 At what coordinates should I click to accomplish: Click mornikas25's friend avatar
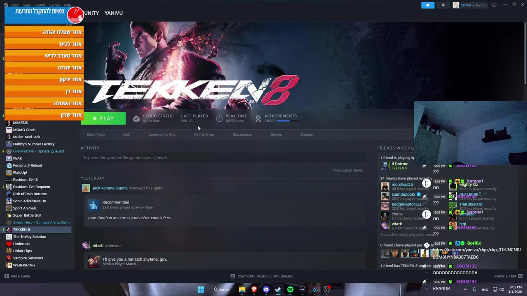385,187
